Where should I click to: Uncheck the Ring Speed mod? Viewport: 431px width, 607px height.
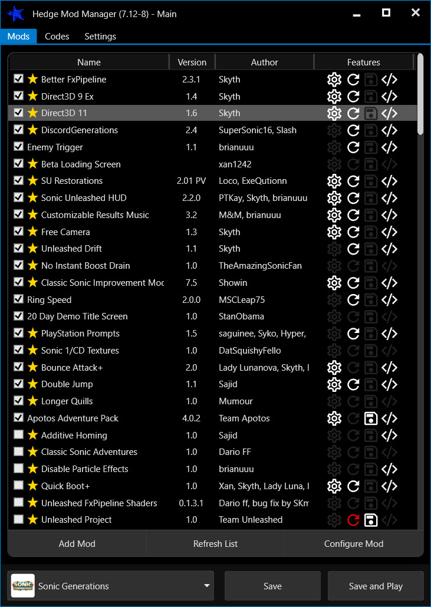(18, 300)
